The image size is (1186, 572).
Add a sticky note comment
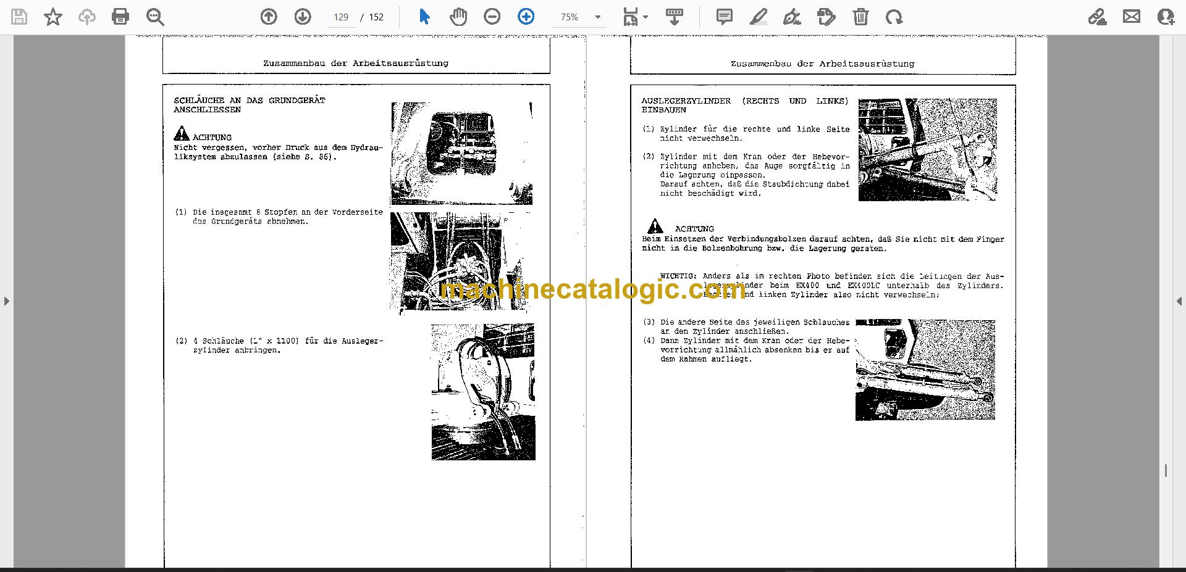(725, 17)
